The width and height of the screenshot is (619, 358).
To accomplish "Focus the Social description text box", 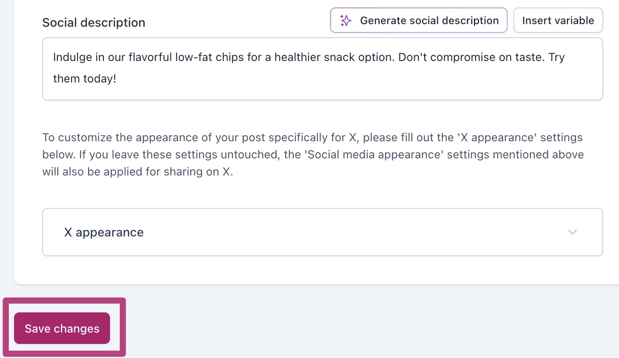I will [x=323, y=69].
